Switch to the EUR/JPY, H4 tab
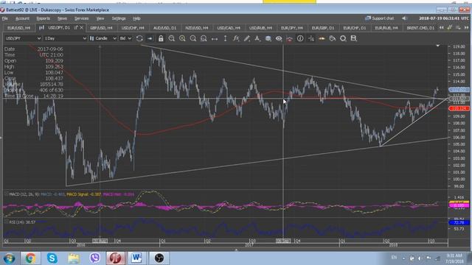Image resolution: width=472 pixels, height=265 pixels. click(x=292, y=28)
